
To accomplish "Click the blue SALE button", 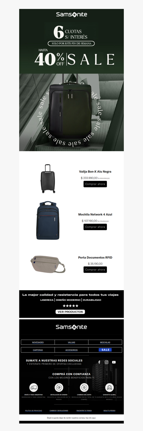I will 105,350.
